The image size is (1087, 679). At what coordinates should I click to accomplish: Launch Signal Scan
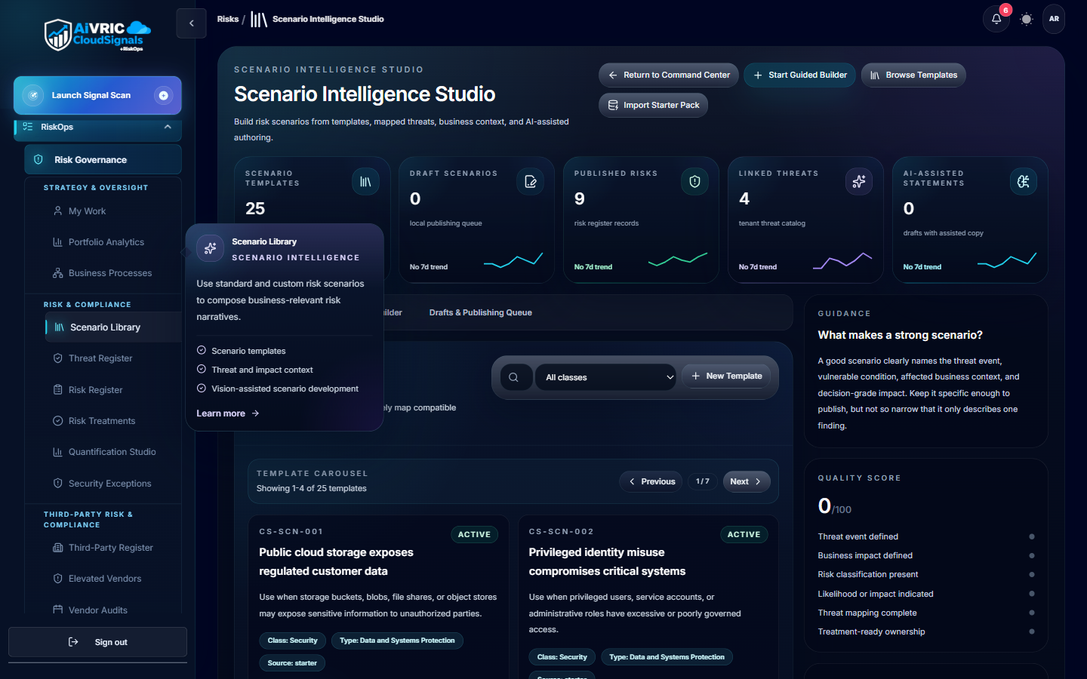click(97, 95)
